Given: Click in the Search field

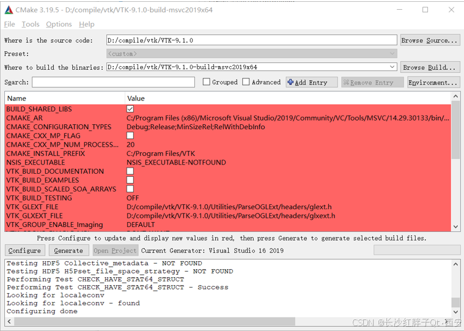Looking at the screenshot, I should tap(113, 82).
